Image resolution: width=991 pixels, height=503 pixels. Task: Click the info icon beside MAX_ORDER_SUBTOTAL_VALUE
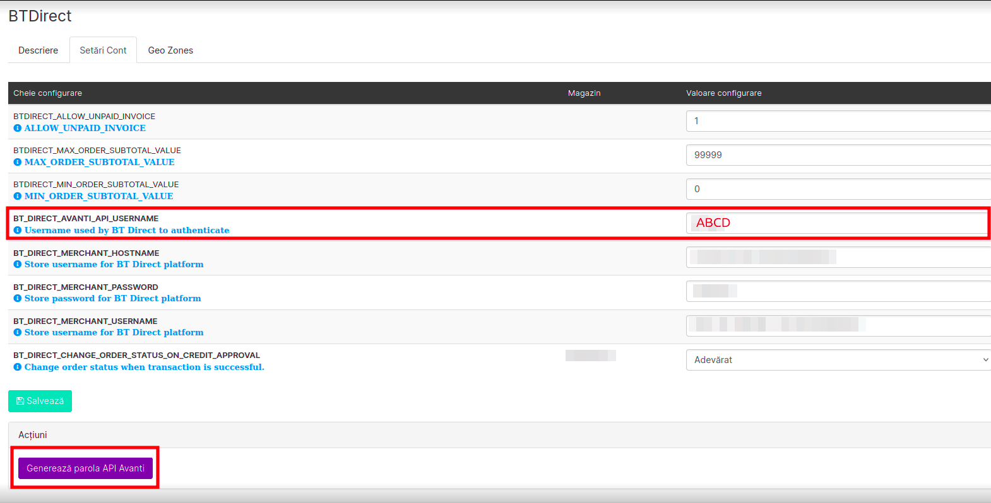pos(18,162)
